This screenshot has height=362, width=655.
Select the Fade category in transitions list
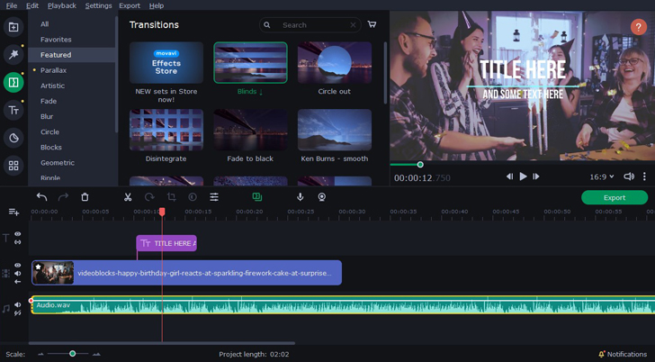(x=49, y=101)
